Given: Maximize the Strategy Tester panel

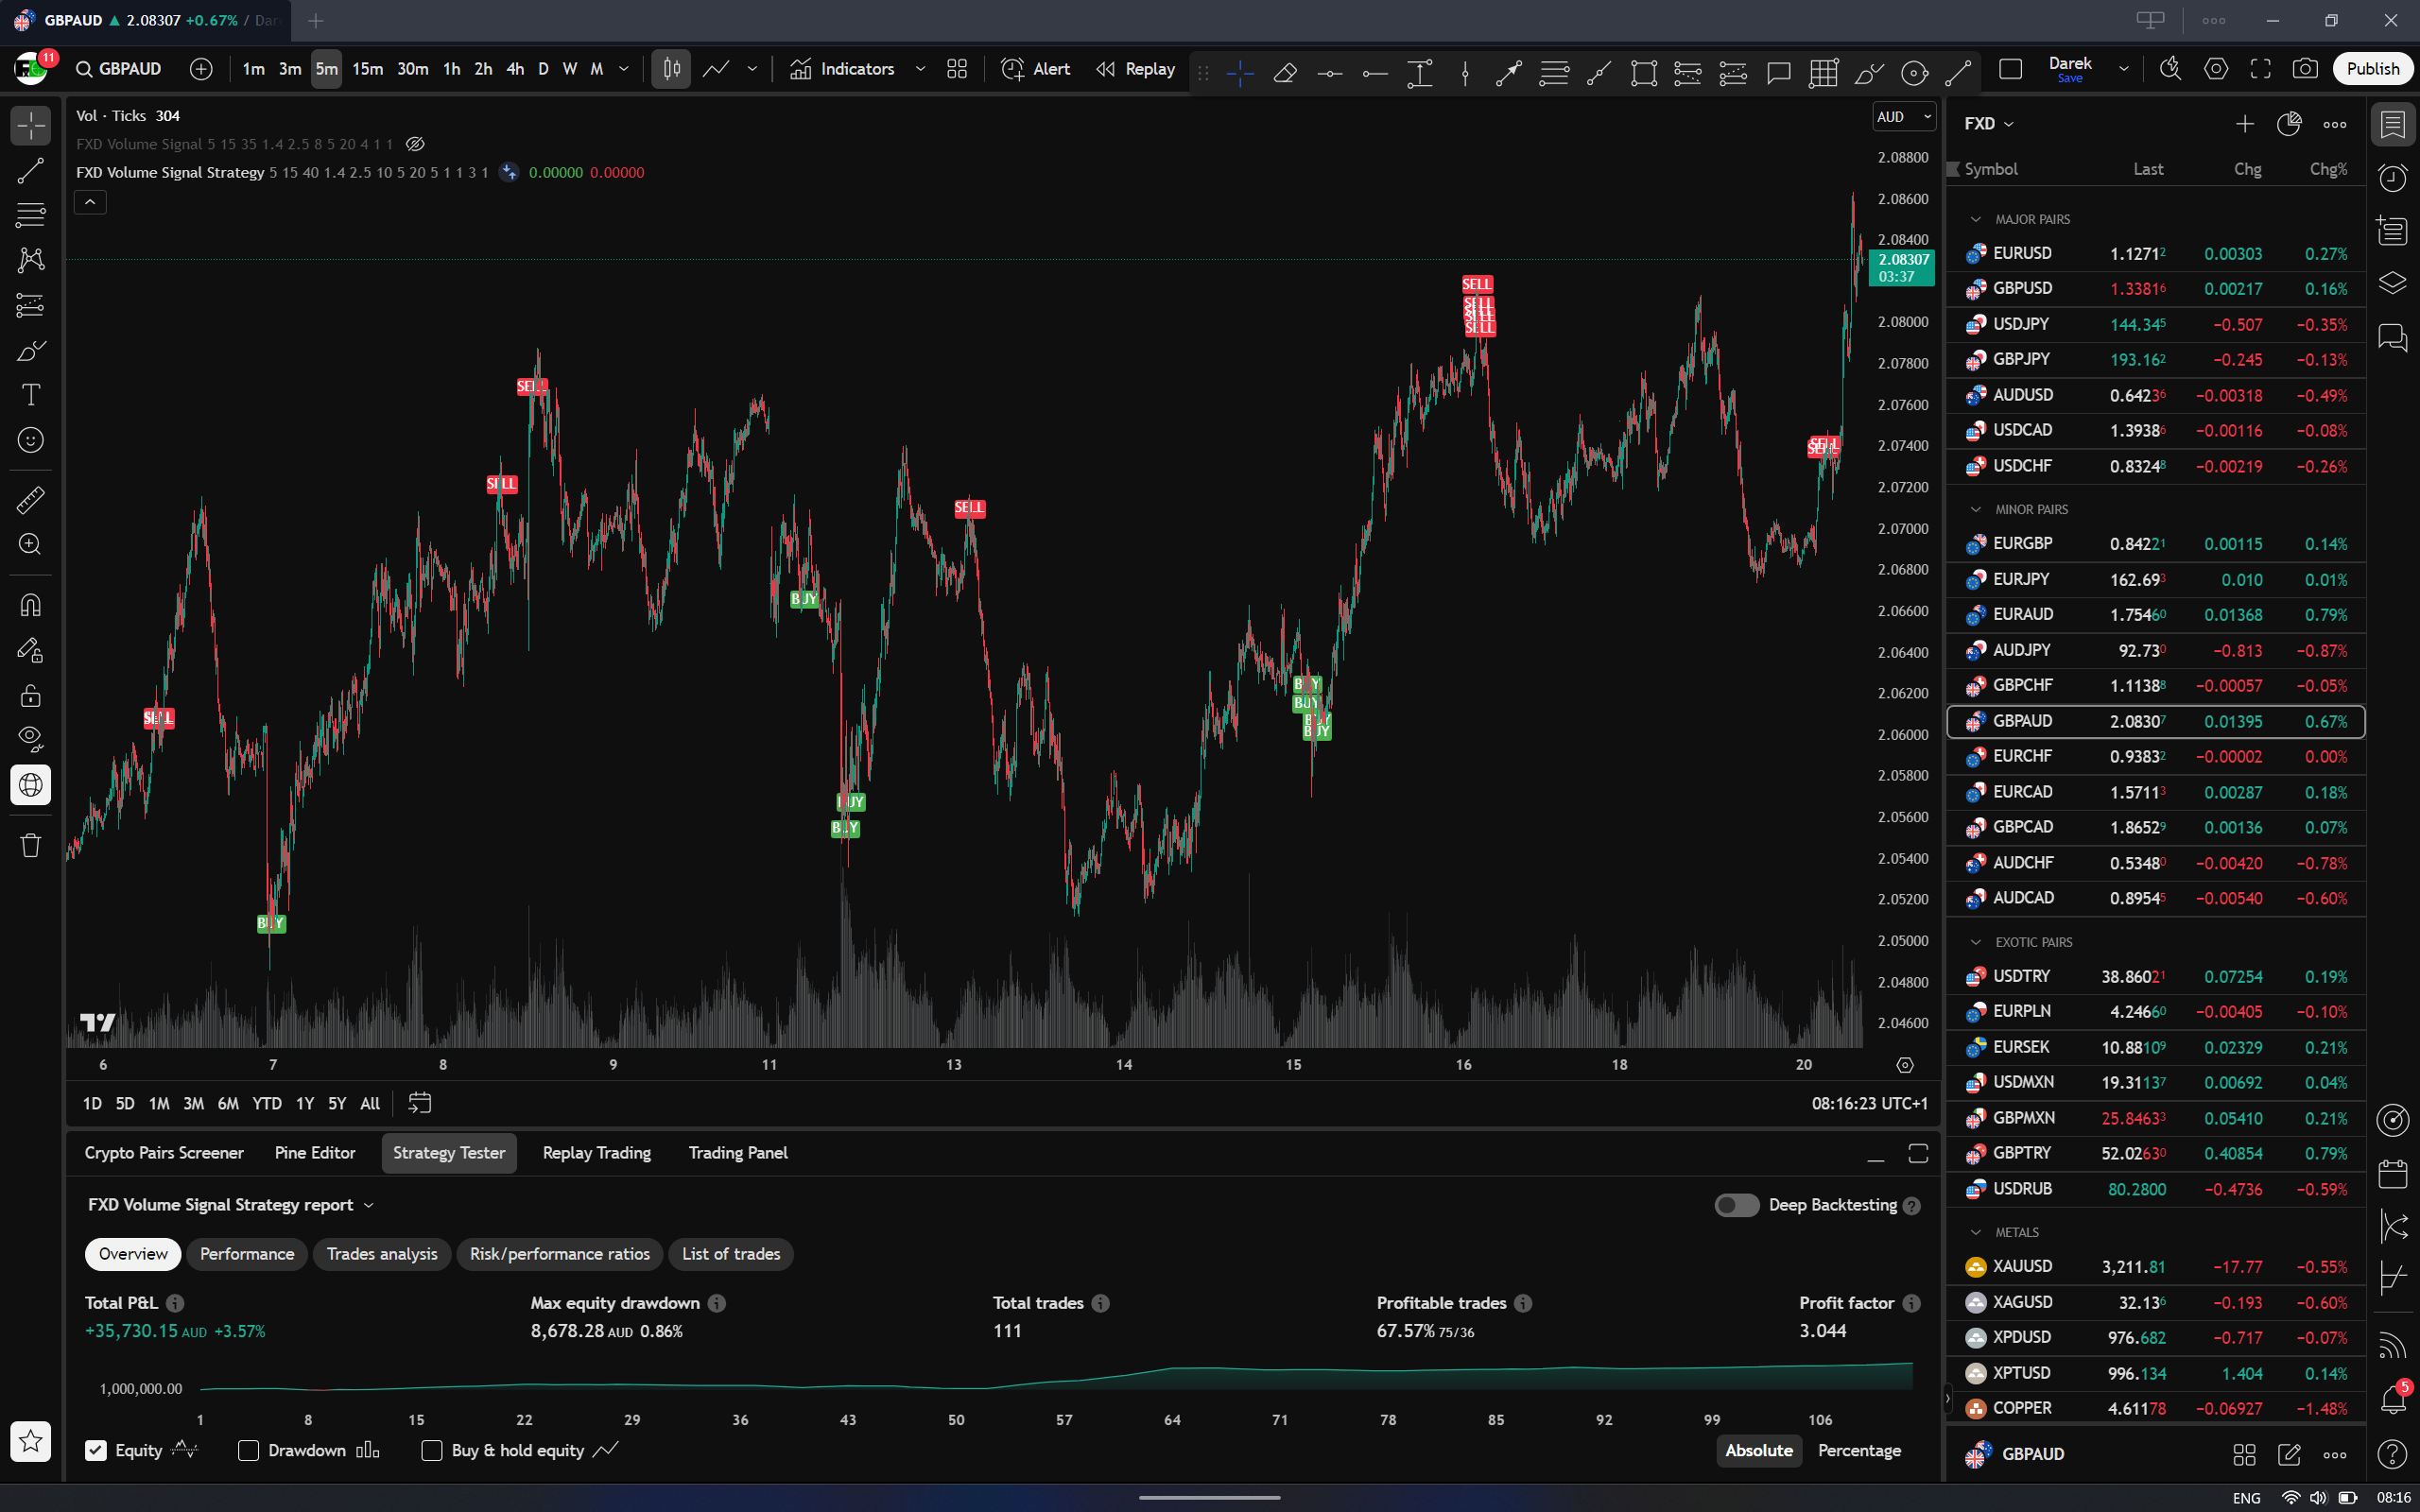Looking at the screenshot, I should tap(1918, 1153).
